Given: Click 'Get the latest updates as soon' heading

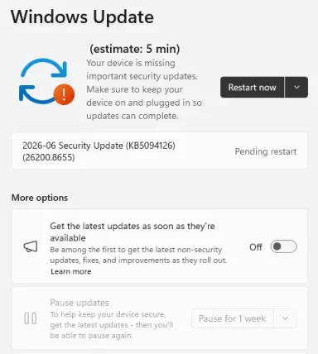Looking at the screenshot, I should (x=132, y=232).
